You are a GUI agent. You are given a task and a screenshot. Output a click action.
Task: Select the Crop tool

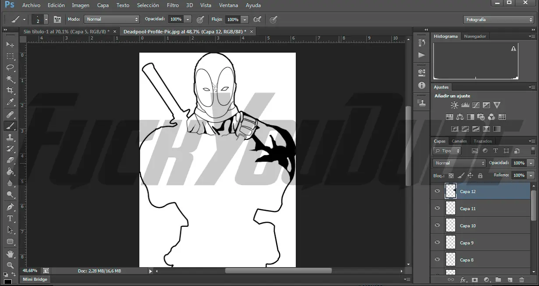(10, 90)
